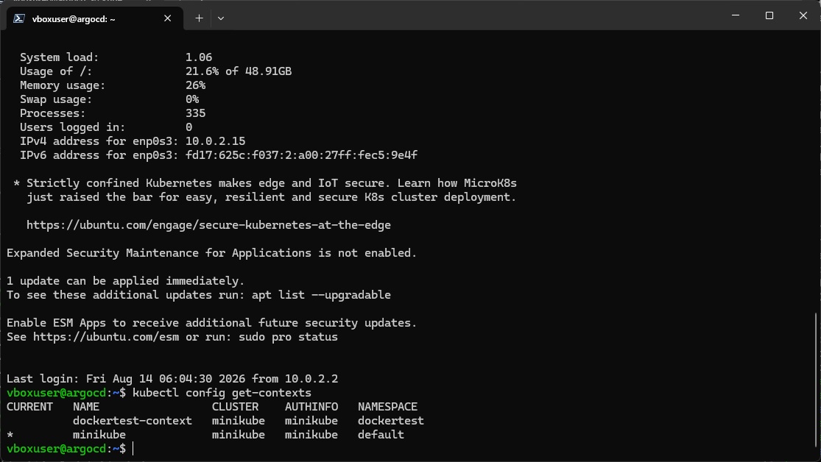821x462 pixels.
Task: Open a new tab with the plus button
Action: [199, 18]
